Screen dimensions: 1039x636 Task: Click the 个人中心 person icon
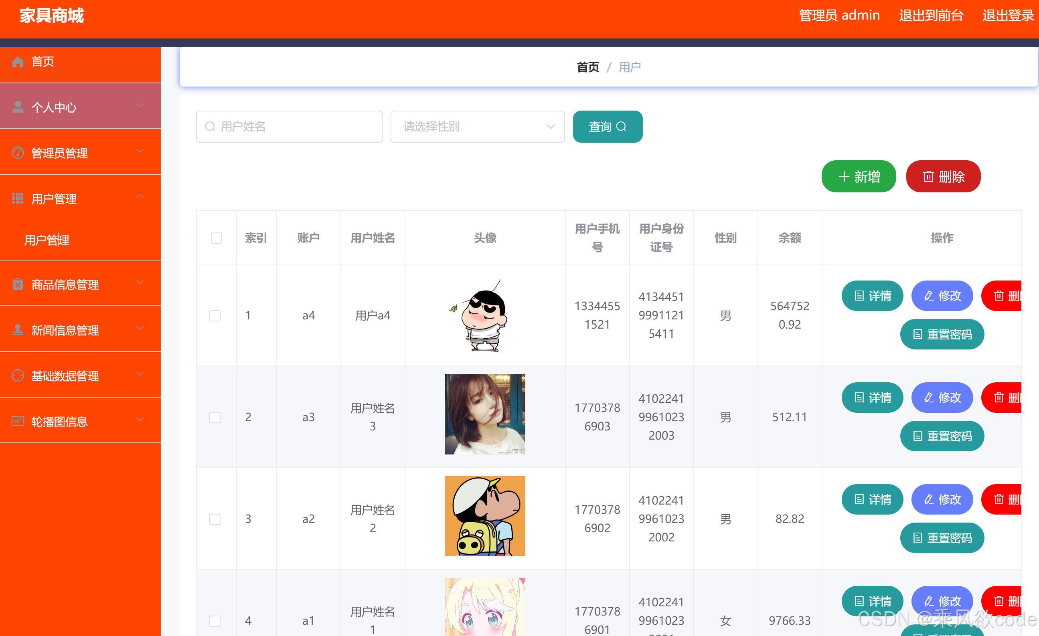pos(18,107)
